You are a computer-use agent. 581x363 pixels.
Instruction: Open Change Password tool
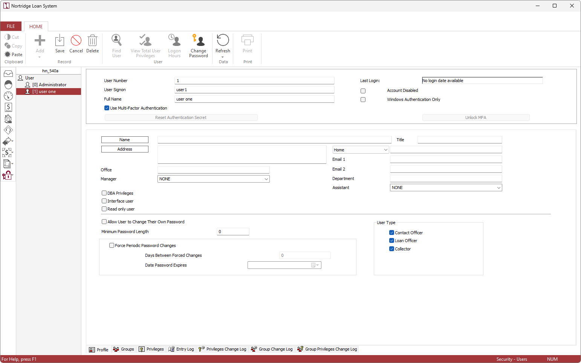tap(199, 46)
